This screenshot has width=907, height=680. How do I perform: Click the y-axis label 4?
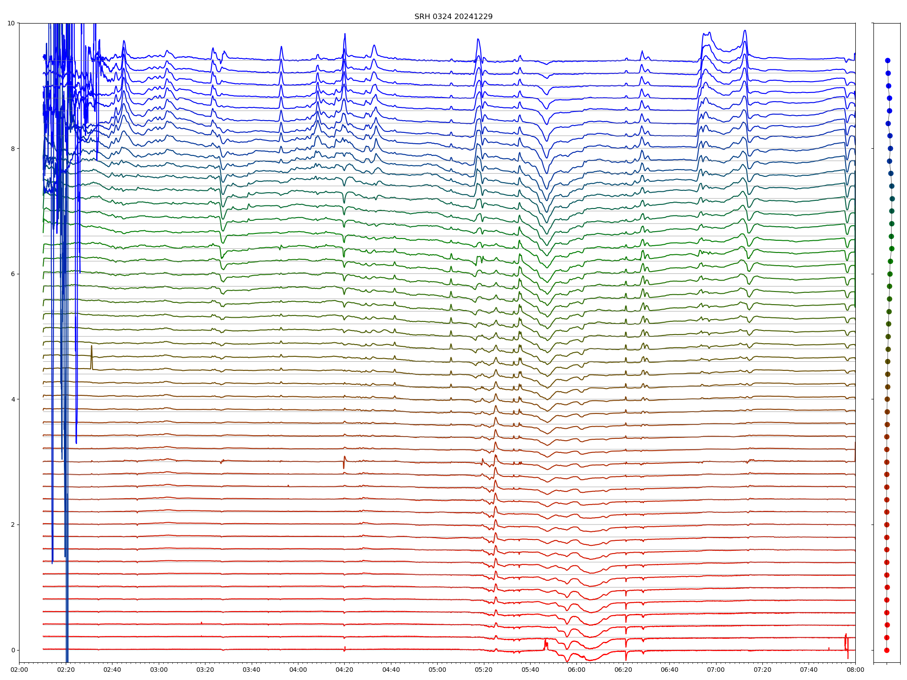pyautogui.click(x=13, y=399)
